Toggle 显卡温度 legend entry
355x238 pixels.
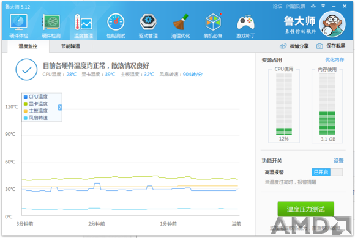click(x=35, y=103)
